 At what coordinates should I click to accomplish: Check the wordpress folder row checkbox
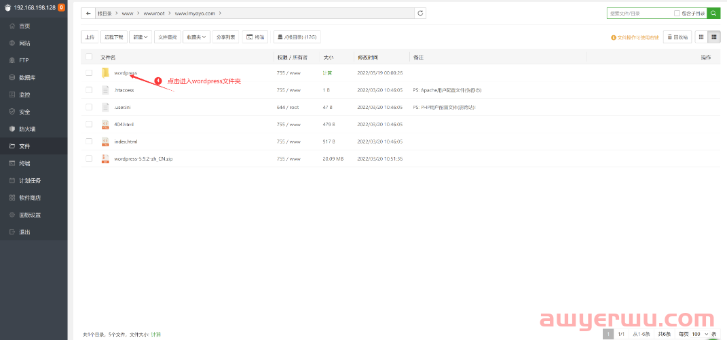(89, 72)
